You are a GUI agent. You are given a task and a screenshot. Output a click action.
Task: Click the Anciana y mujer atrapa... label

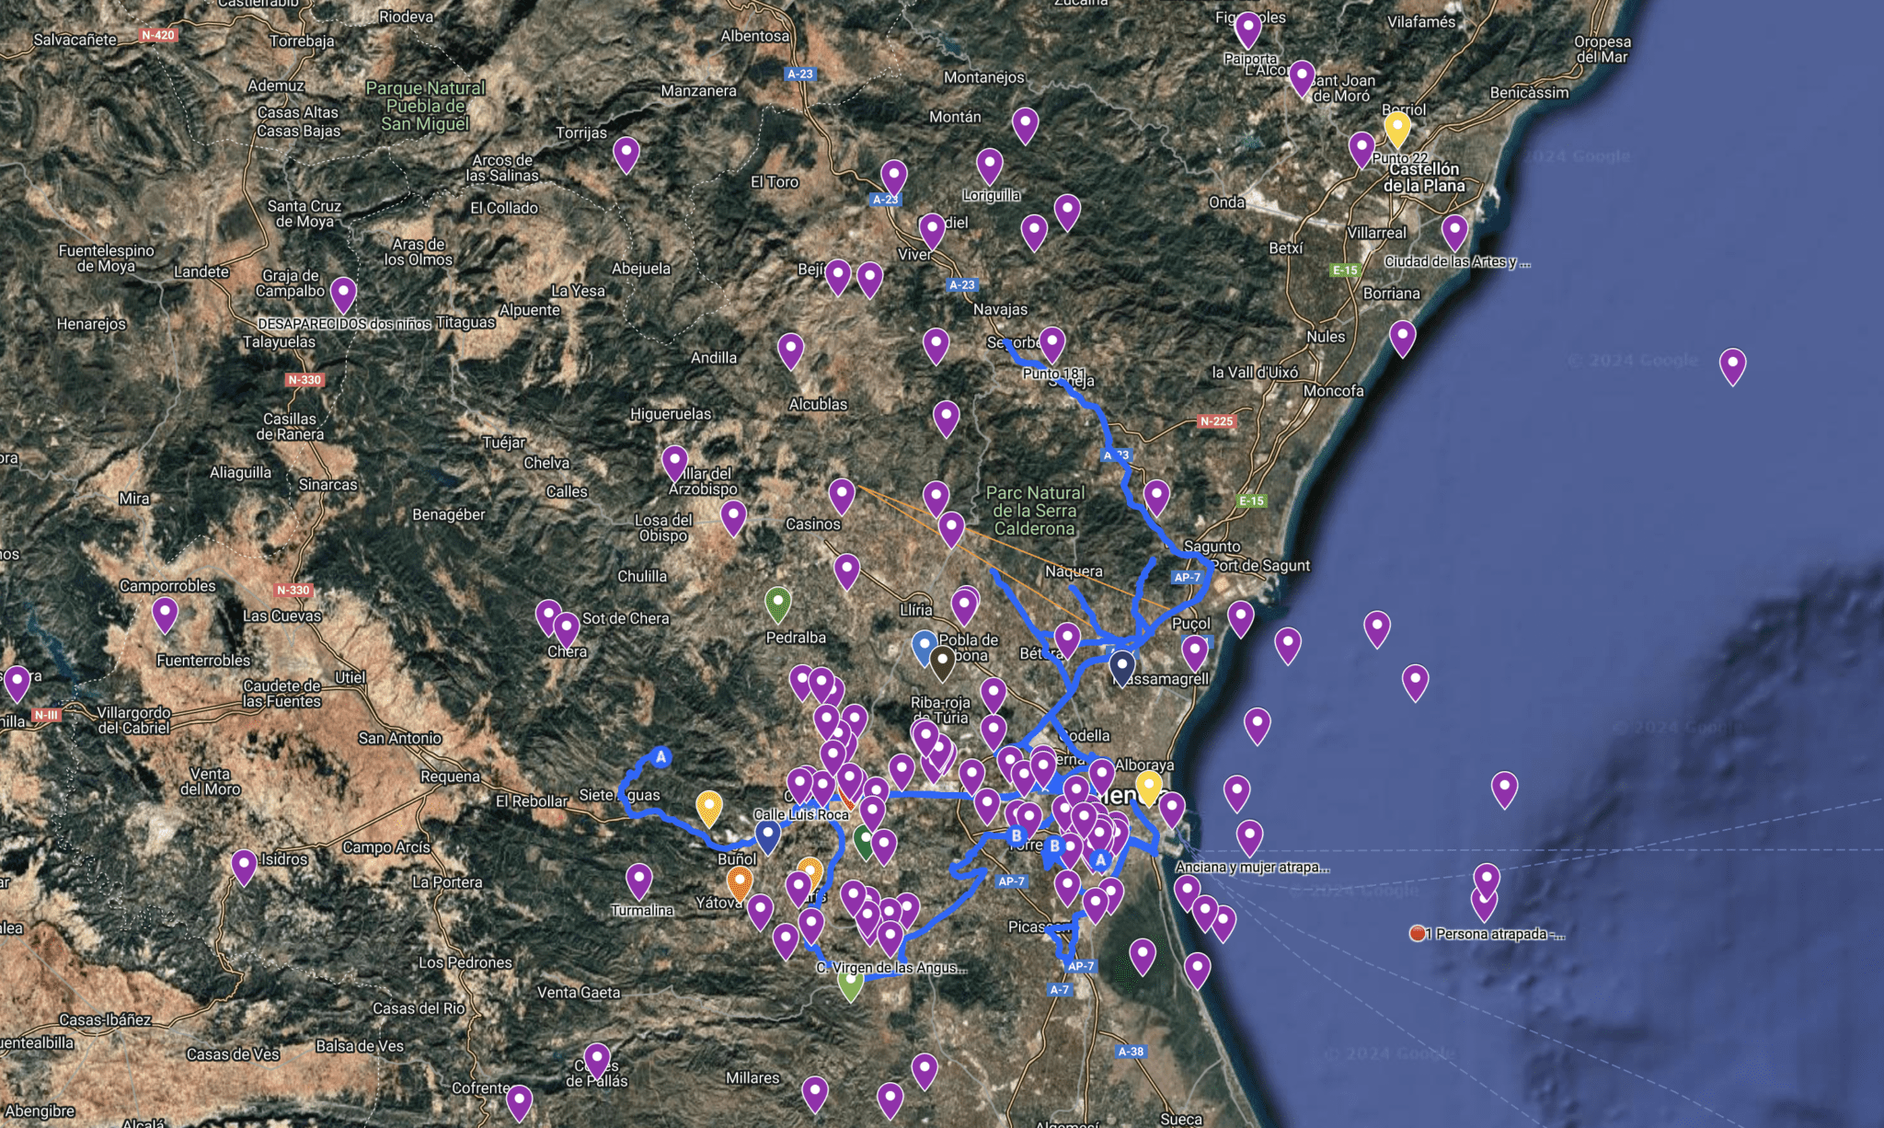(x=1252, y=867)
